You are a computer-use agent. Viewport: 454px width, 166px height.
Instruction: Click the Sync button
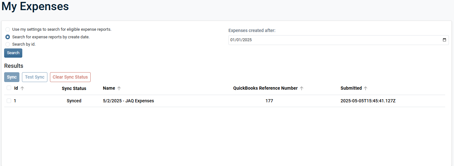12,77
